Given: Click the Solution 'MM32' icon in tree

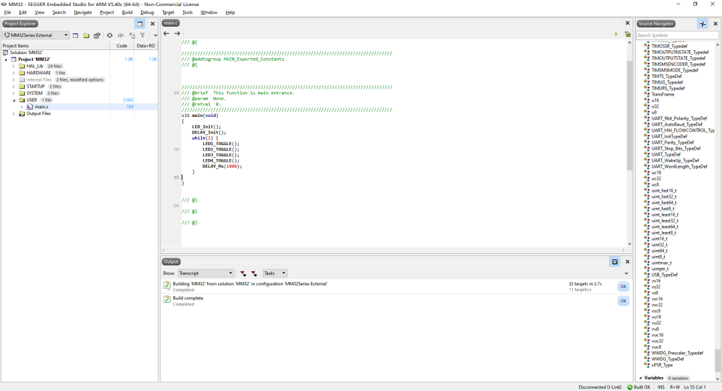Looking at the screenshot, I should point(5,53).
